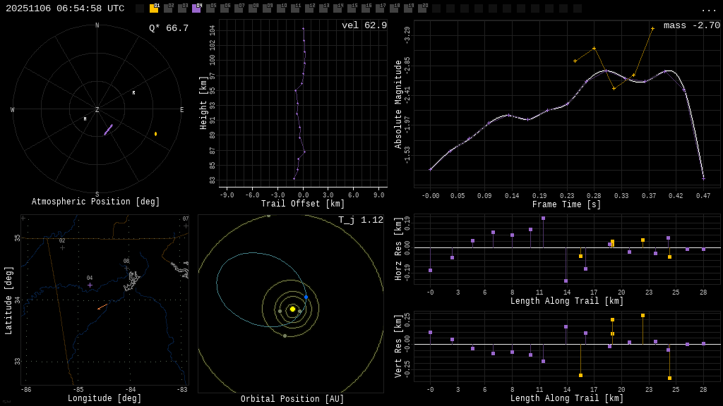The image size is (723, 406).
Task: Open the three-dot overflow menu
Action: [x=708, y=10]
